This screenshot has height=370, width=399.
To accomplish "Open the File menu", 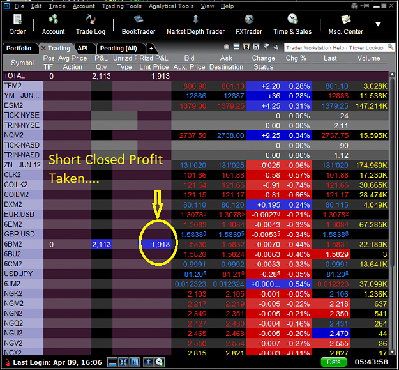I will [x=19, y=6].
